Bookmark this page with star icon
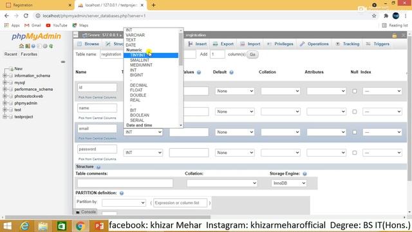Viewport: 412px width, 232px height. tap(374, 15)
